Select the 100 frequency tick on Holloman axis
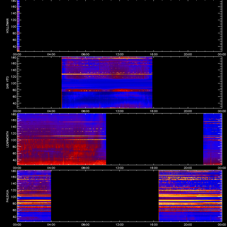This screenshot has width=227, height=227. (x=14, y=27)
